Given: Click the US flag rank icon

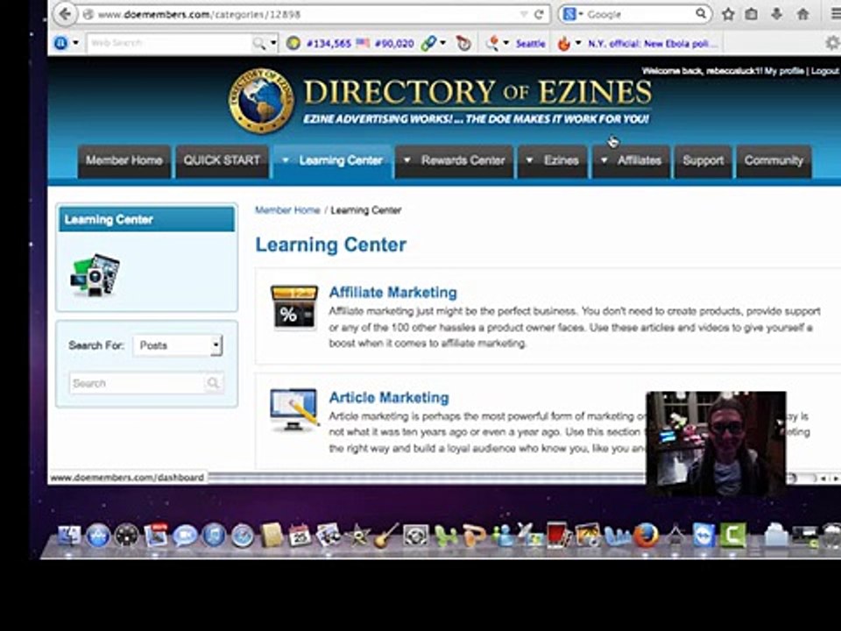Looking at the screenshot, I should coord(363,43).
